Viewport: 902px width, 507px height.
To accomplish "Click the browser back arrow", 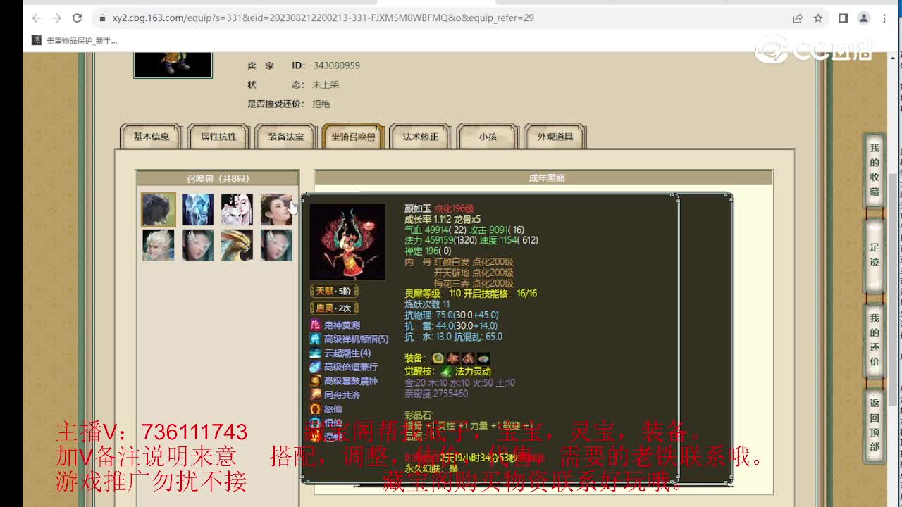I will tap(37, 18).
